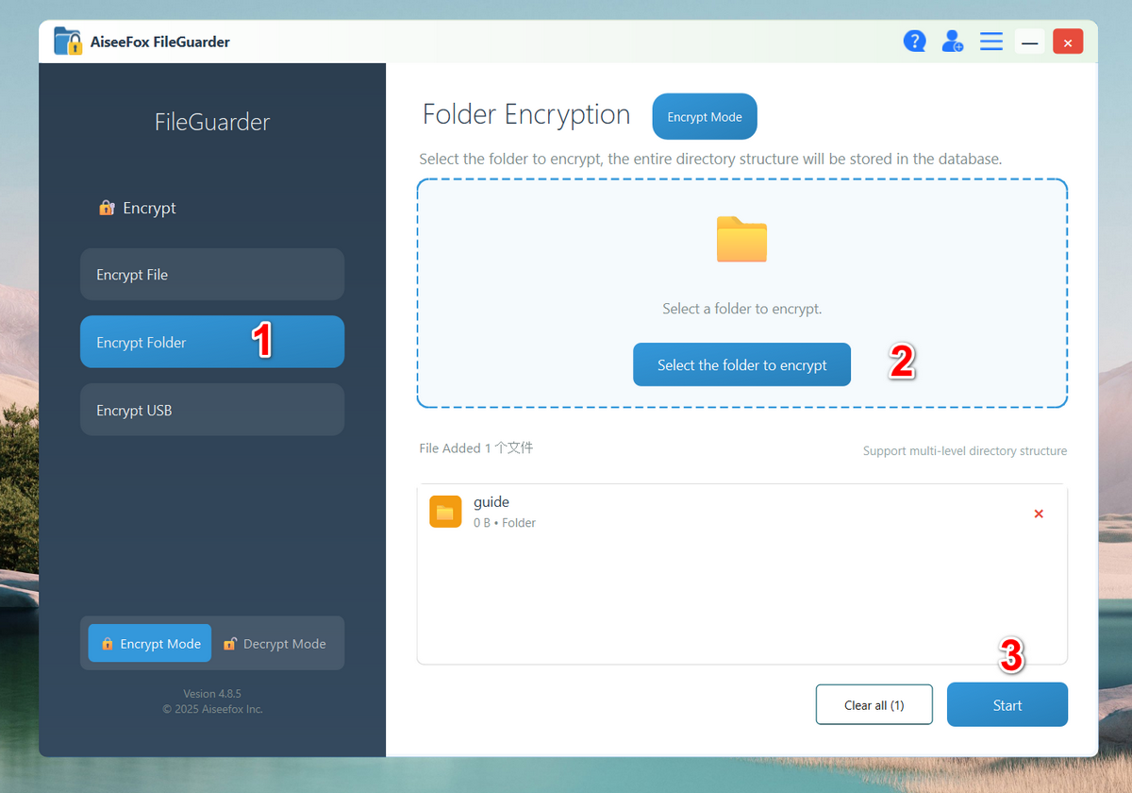
Task: Select the guide folder list entry
Action: [660, 511]
